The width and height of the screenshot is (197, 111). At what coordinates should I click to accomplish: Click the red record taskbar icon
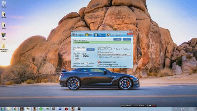coord(66,109)
